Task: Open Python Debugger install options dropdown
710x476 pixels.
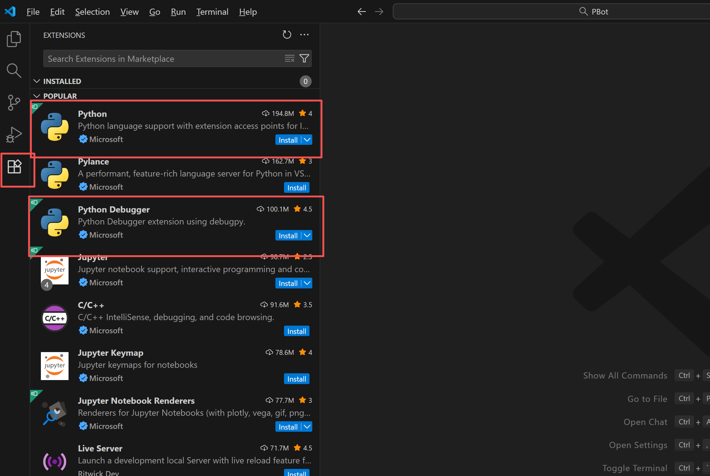Action: coord(307,236)
